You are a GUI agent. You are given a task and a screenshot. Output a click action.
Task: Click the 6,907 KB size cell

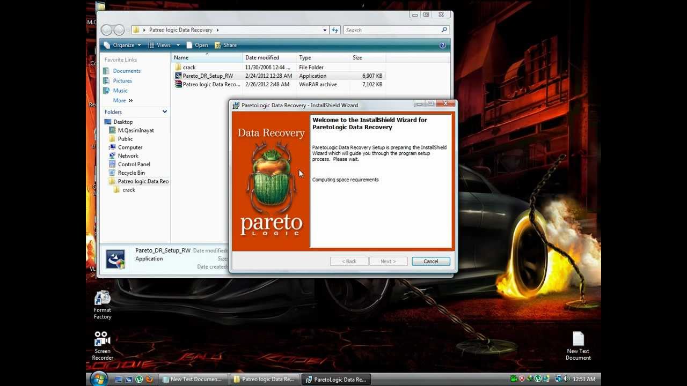[x=372, y=76]
